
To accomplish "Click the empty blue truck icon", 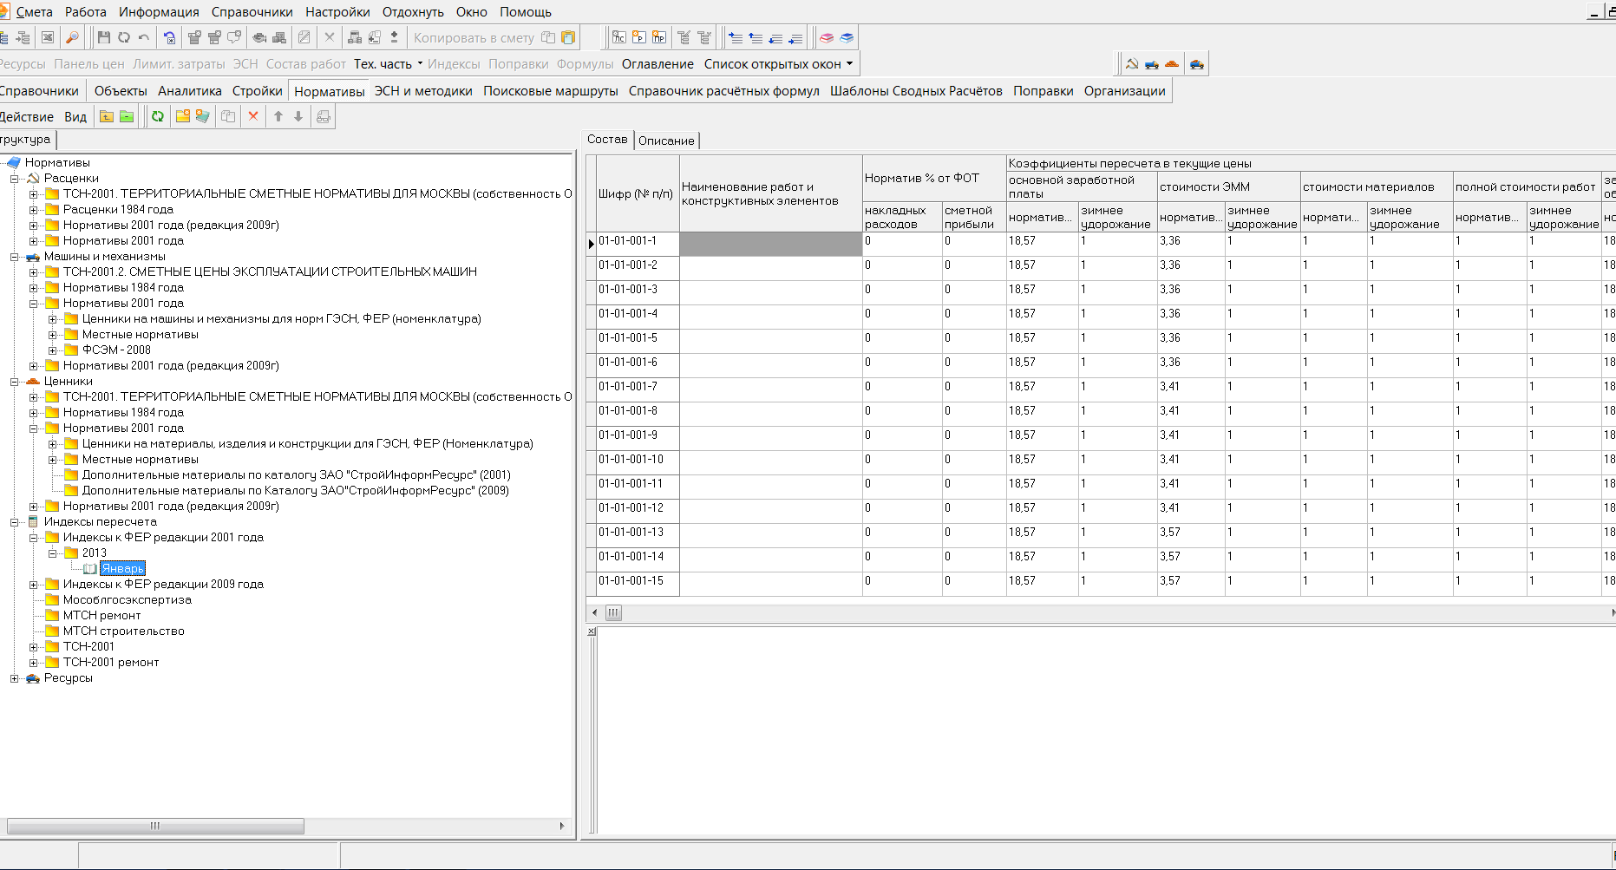I will [1152, 63].
